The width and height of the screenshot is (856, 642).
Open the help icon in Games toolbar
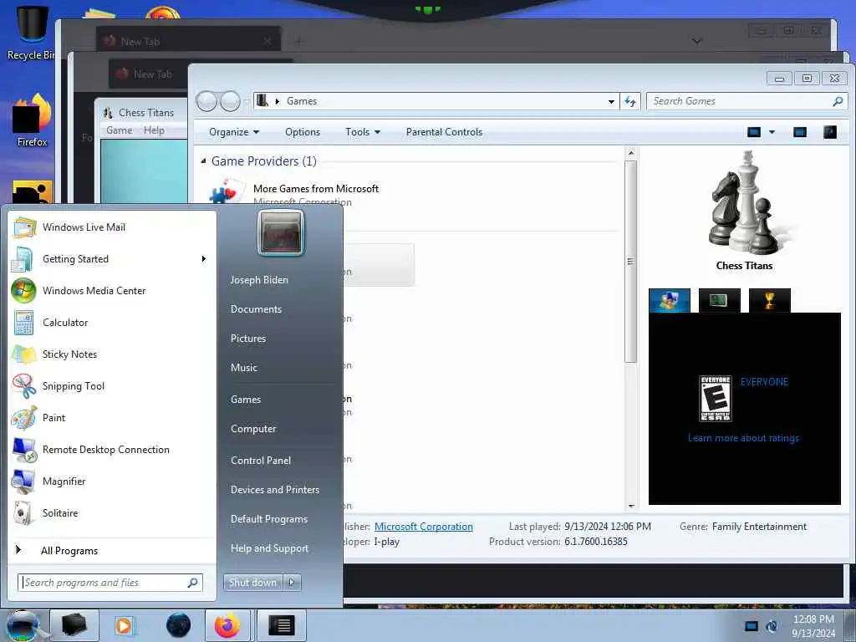tap(830, 132)
